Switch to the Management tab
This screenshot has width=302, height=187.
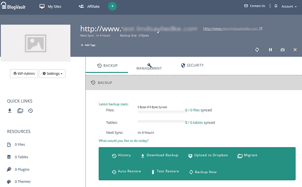[x=149, y=67]
